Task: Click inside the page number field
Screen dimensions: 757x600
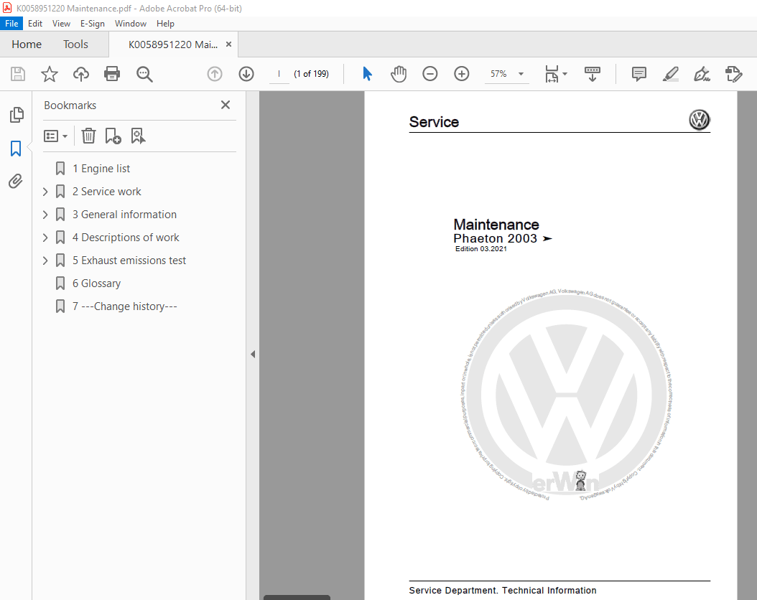Action: click(279, 73)
